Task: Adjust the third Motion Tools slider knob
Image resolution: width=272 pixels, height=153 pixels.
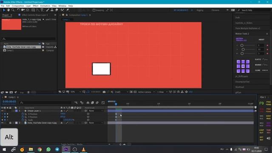Action: [x=242, y=54]
